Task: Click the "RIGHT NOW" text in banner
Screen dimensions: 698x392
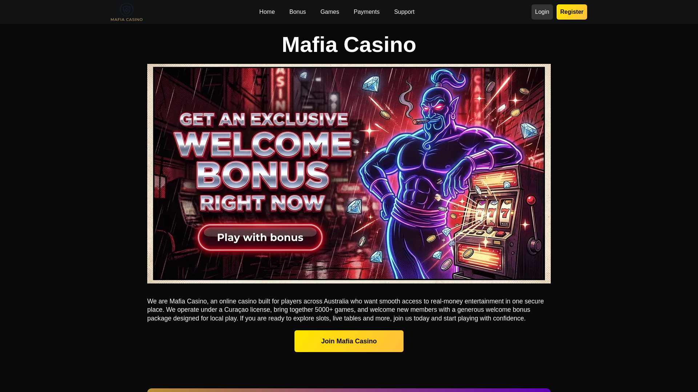Action: pos(262,203)
